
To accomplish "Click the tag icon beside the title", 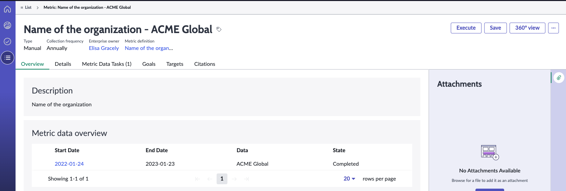I will tap(219, 29).
